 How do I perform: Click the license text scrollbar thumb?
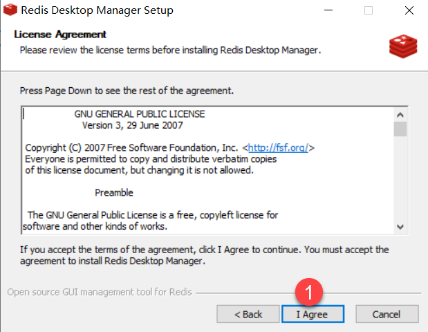coord(400,129)
